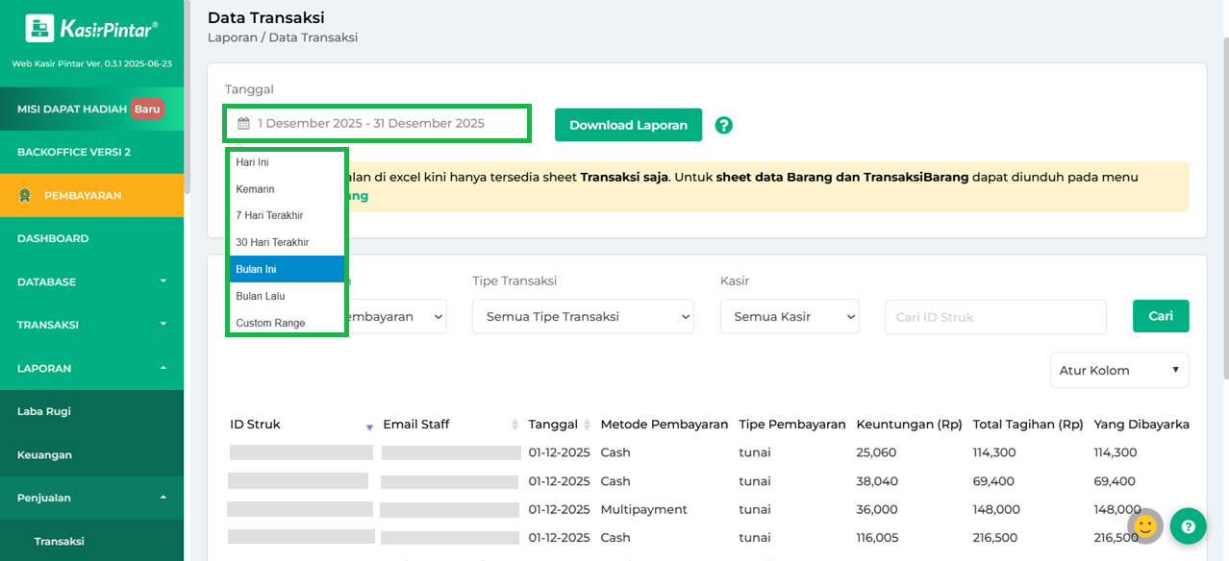1229x561 pixels.
Task: Open Laba Rugi report in sidebar
Action: click(44, 411)
